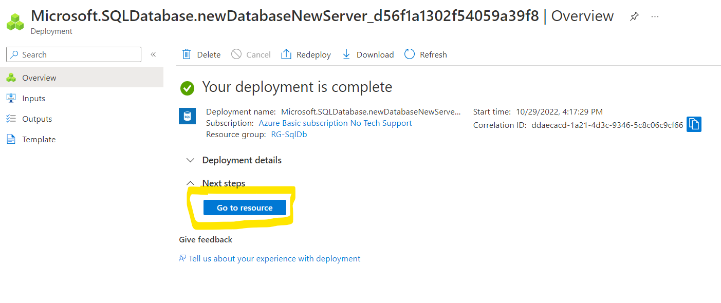This screenshot has width=721, height=303.
Task: Click the Give feedback heading
Action: click(x=206, y=240)
